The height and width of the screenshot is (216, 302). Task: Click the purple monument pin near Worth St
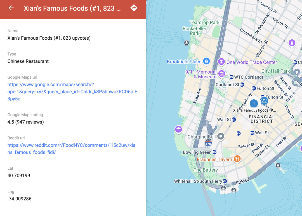pos(292,43)
